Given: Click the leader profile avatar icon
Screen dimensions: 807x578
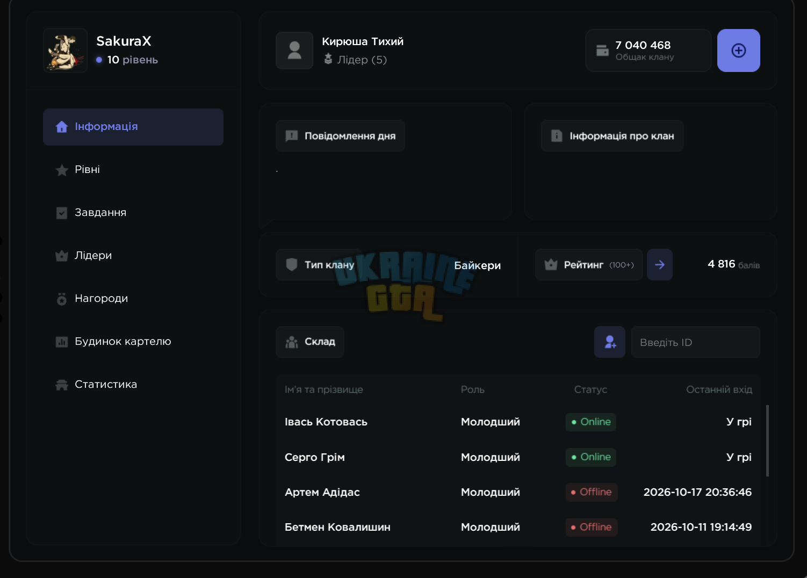Looking at the screenshot, I should [x=294, y=50].
